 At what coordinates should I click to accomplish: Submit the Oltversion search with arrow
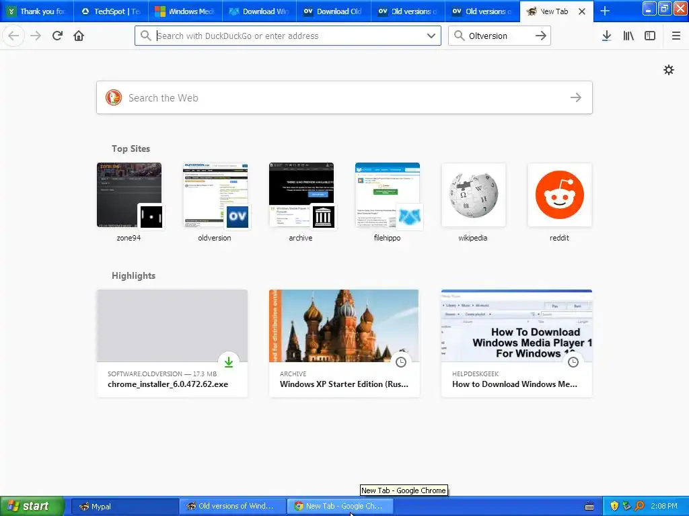[541, 36]
